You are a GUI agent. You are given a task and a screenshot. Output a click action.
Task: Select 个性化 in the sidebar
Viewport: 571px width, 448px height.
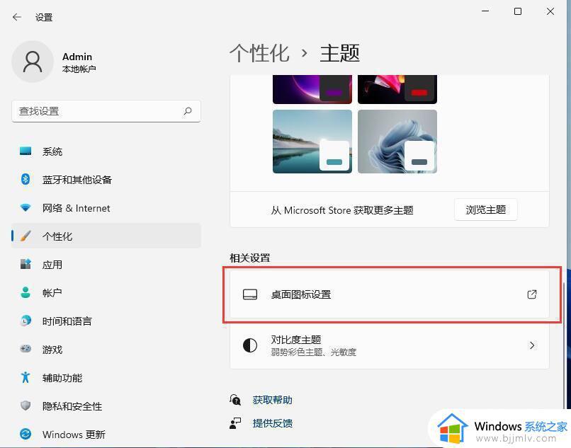tap(106, 236)
